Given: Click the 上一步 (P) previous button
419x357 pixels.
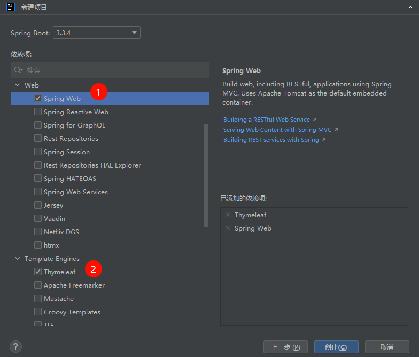Looking at the screenshot, I should (x=285, y=347).
